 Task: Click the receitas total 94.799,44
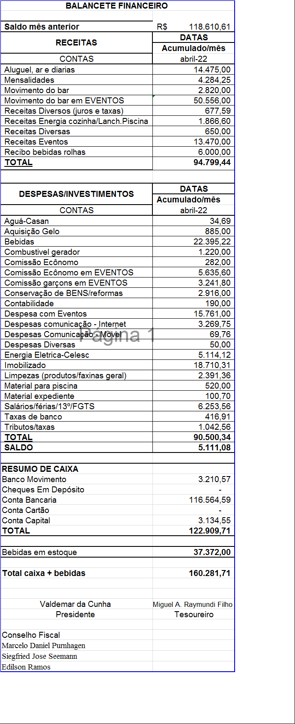tap(212, 162)
